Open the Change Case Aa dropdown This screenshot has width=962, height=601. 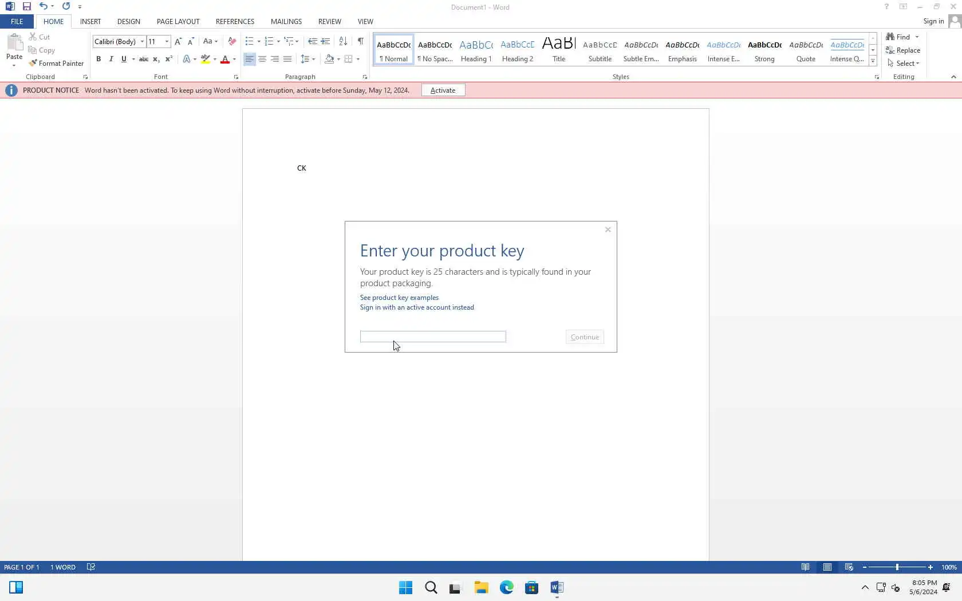pyautogui.click(x=210, y=41)
